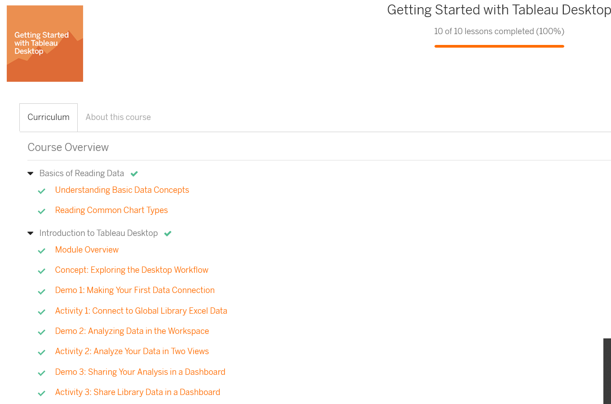Click the Getting Started with Tableau Desktop course thumbnail
This screenshot has width=611, height=404.
45,43
